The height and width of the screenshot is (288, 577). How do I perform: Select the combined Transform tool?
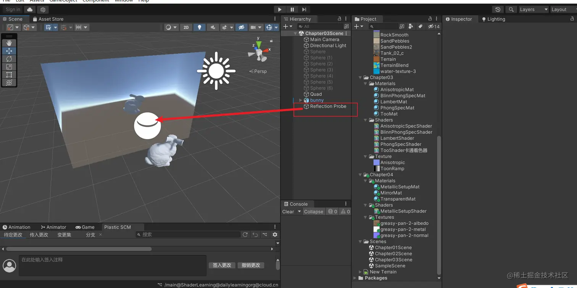coord(9,83)
